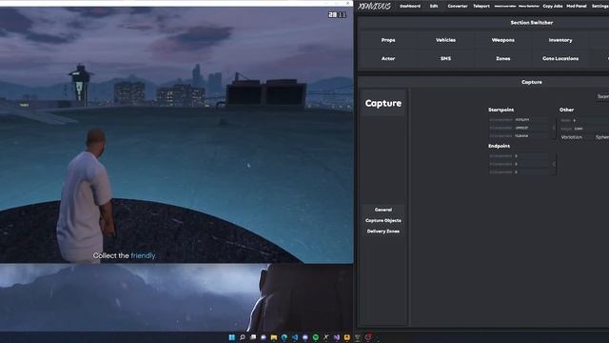Viewport: 609px width, 343px height.
Task: Open the Converter menu item
Action: pos(458,7)
